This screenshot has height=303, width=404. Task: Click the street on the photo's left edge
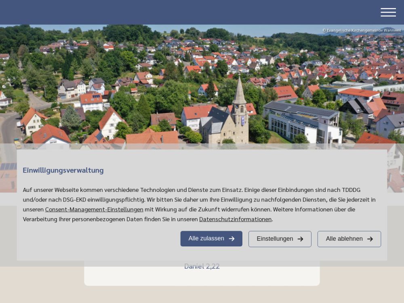pyautogui.click(x=8, y=133)
